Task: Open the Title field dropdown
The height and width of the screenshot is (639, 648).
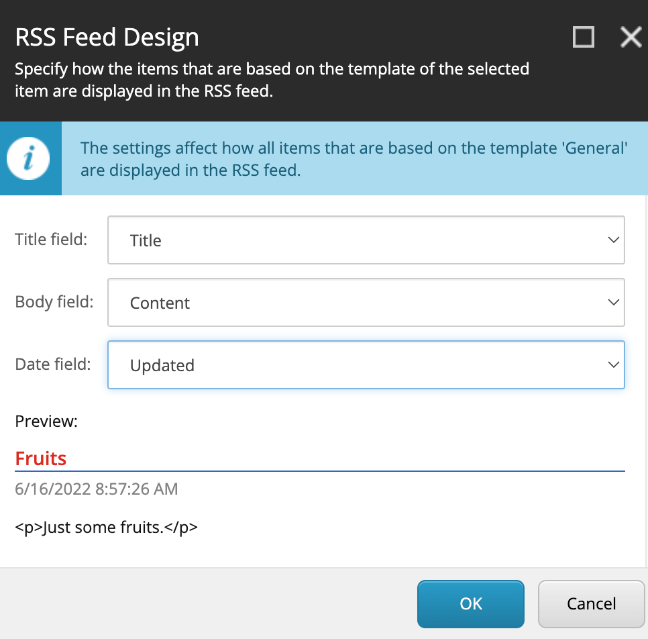Action: point(366,240)
